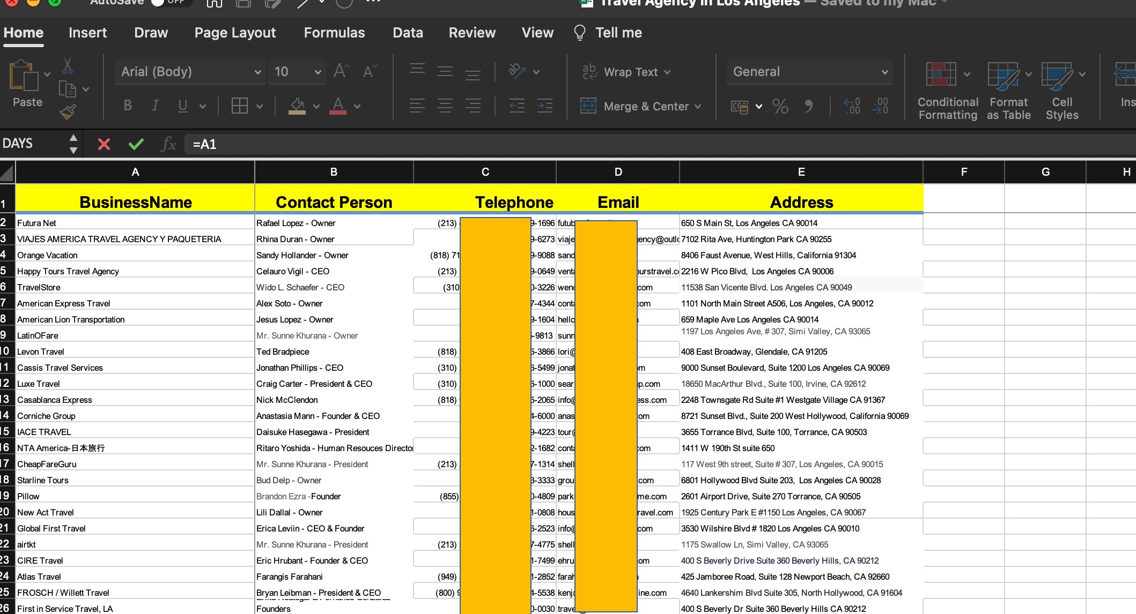
Task: Click Wrap Text button
Action: [x=619, y=72]
